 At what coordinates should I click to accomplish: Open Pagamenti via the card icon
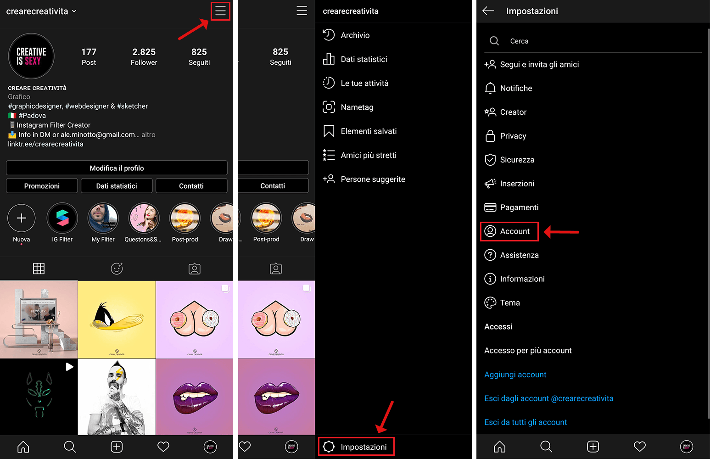coord(519,207)
